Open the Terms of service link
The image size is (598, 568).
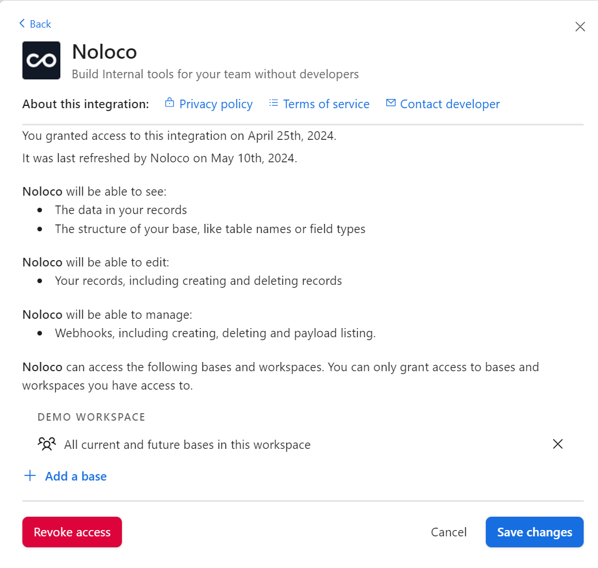(326, 104)
